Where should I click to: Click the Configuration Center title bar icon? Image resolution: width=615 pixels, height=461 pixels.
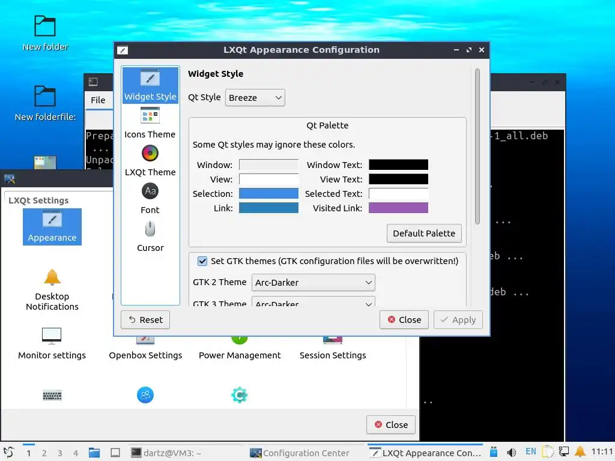click(10, 179)
